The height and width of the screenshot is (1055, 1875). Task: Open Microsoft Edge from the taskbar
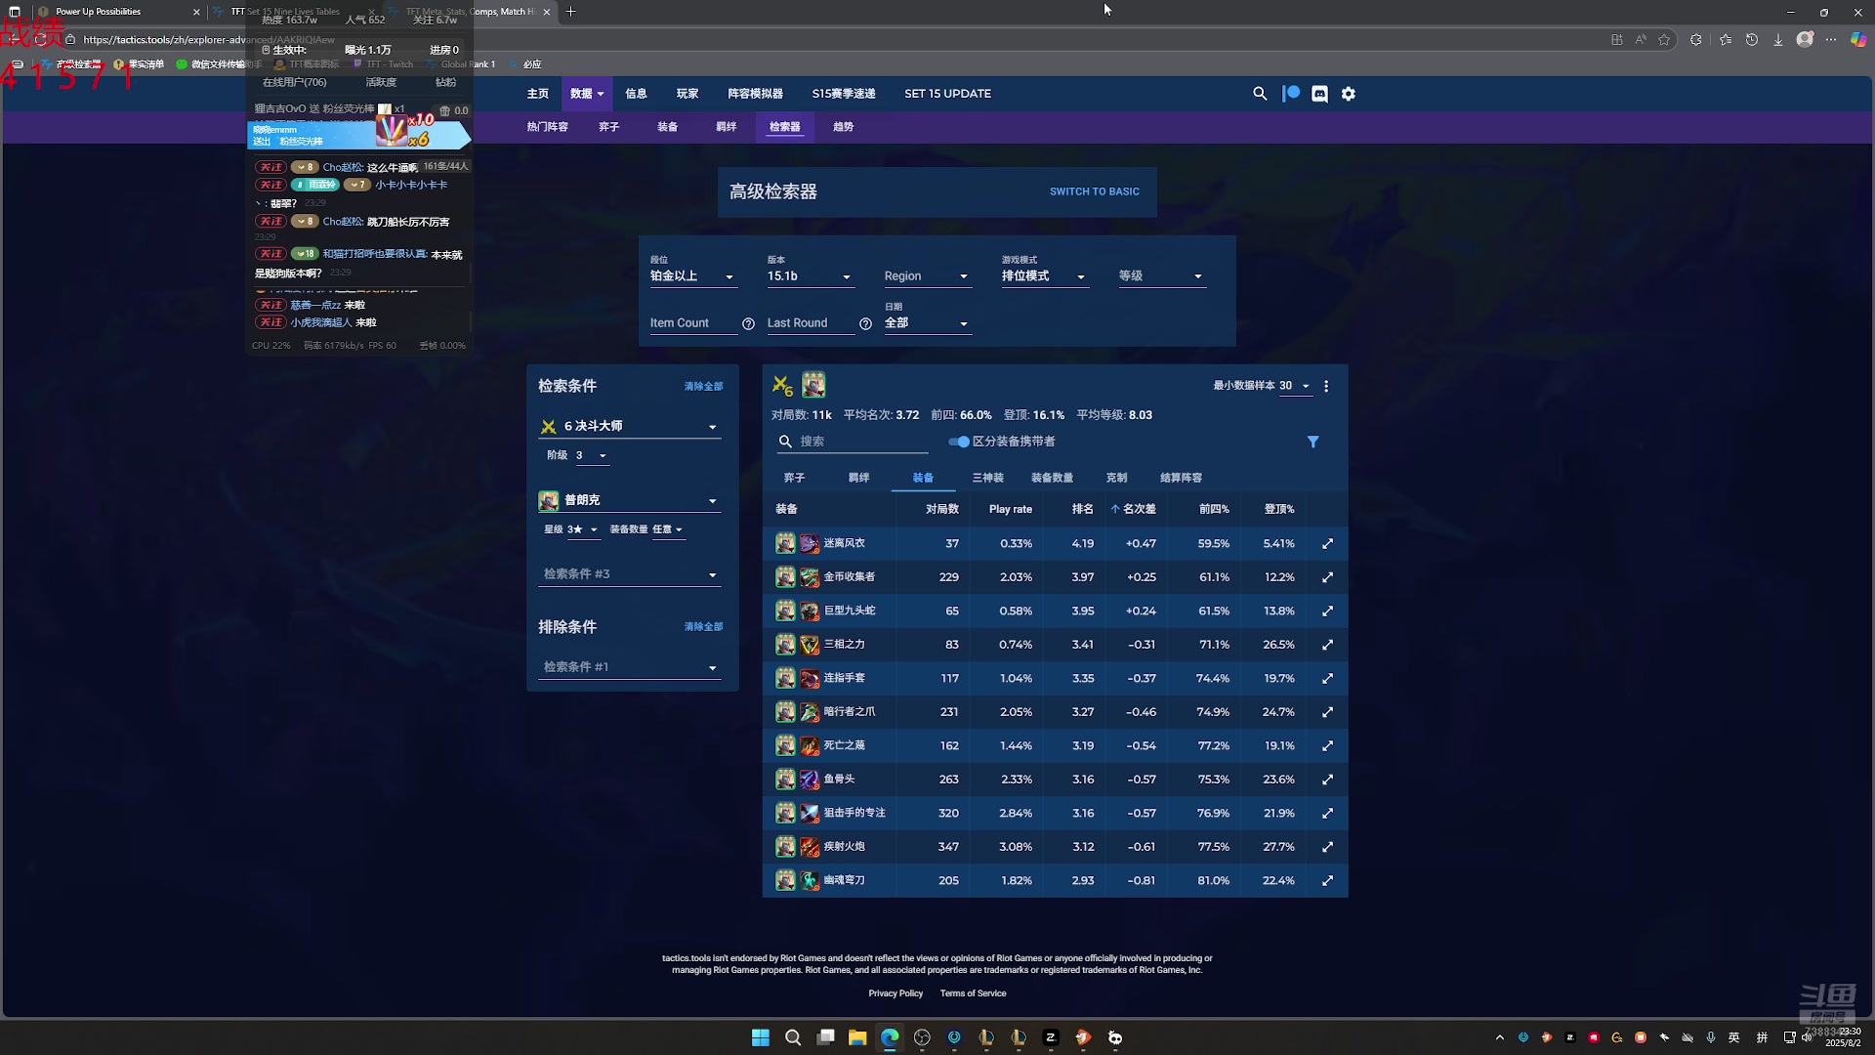click(x=890, y=1037)
